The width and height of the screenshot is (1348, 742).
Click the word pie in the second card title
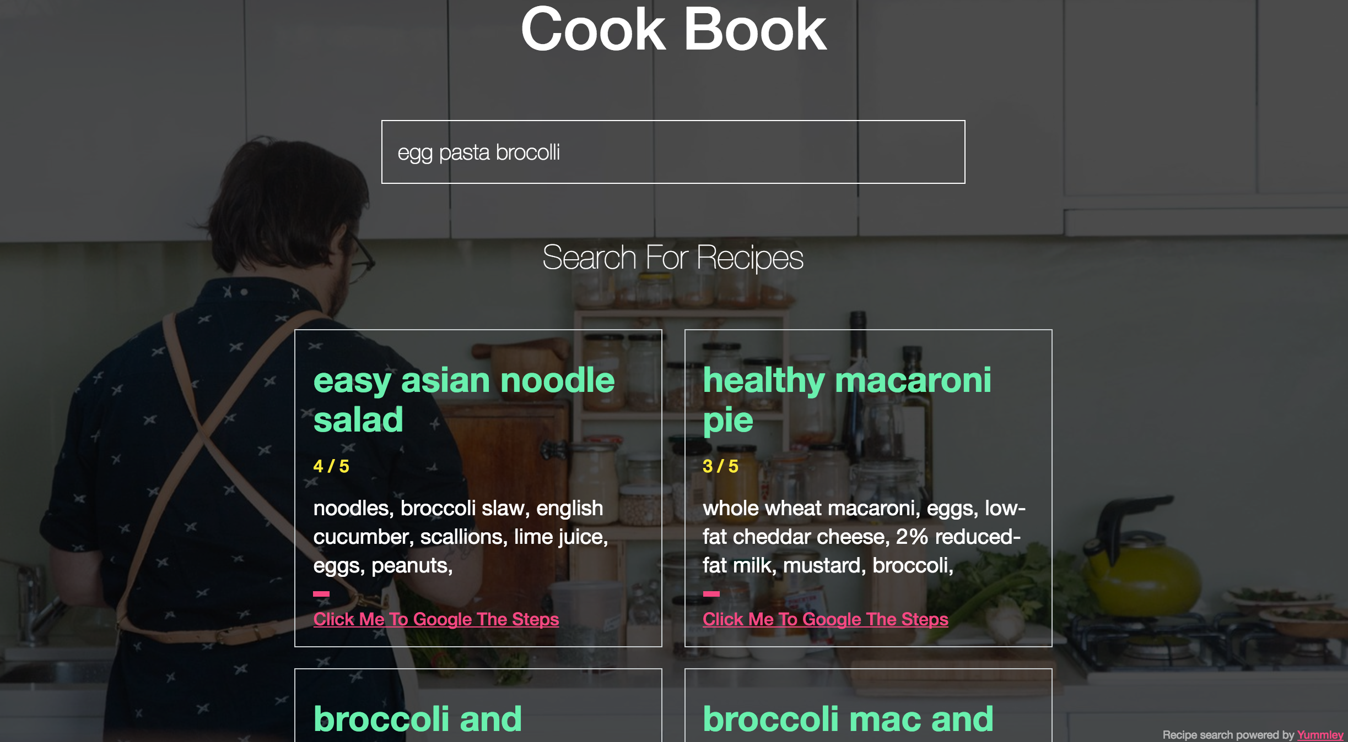[x=728, y=421]
